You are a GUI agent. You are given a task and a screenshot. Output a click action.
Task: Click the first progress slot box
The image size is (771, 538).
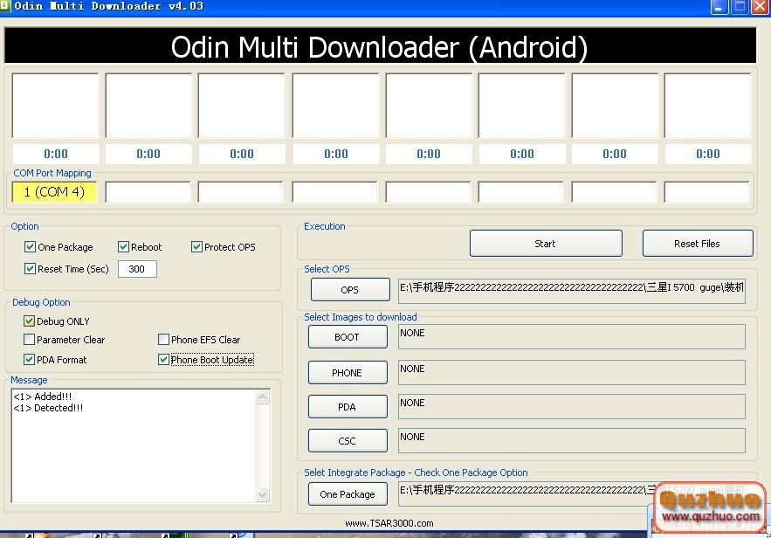[x=55, y=106]
